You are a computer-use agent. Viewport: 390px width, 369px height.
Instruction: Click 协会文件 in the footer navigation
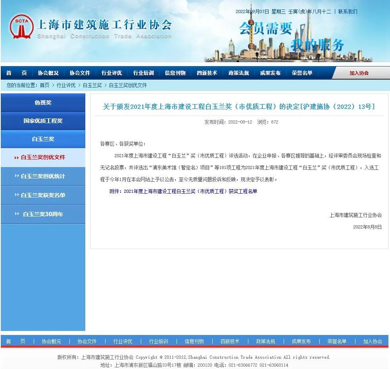point(87,341)
